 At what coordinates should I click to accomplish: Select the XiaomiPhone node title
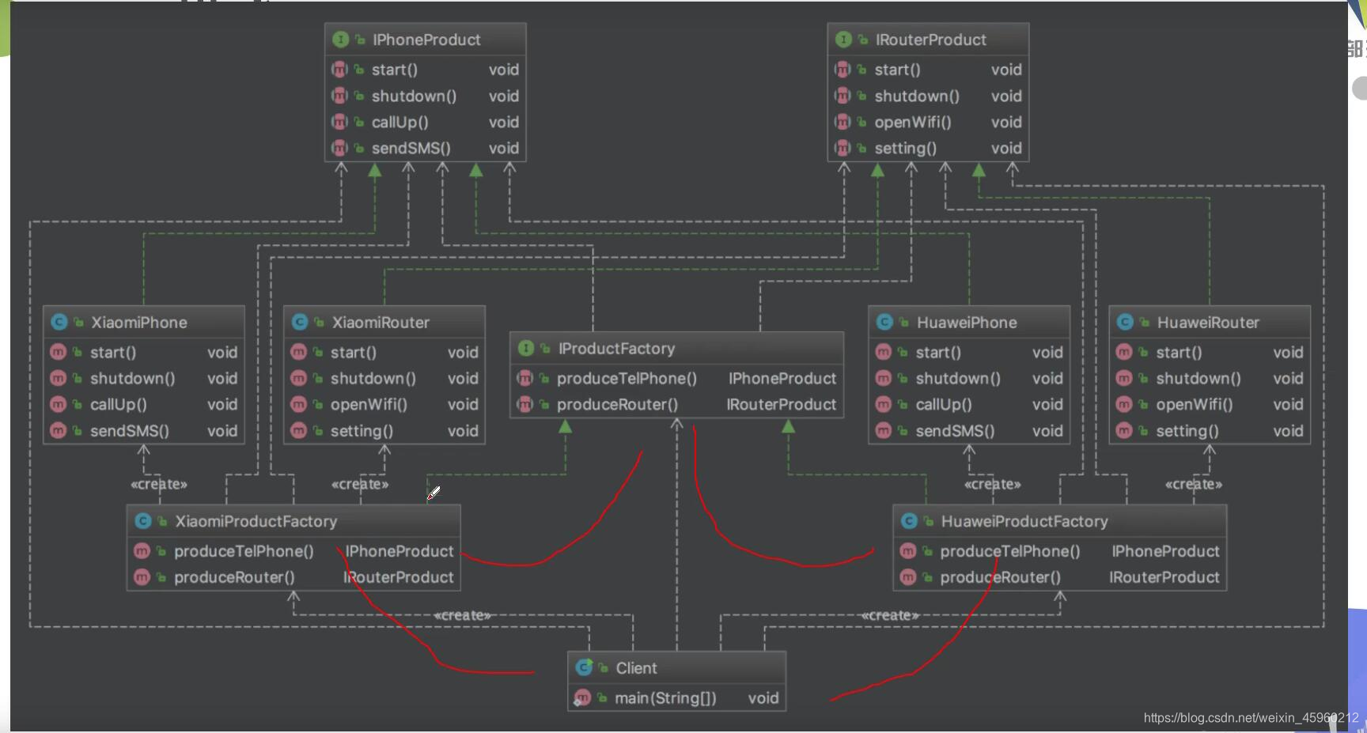coord(139,323)
